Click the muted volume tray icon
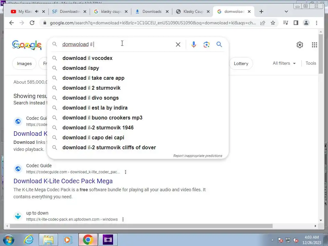The width and height of the screenshot is (328, 246). point(296,240)
